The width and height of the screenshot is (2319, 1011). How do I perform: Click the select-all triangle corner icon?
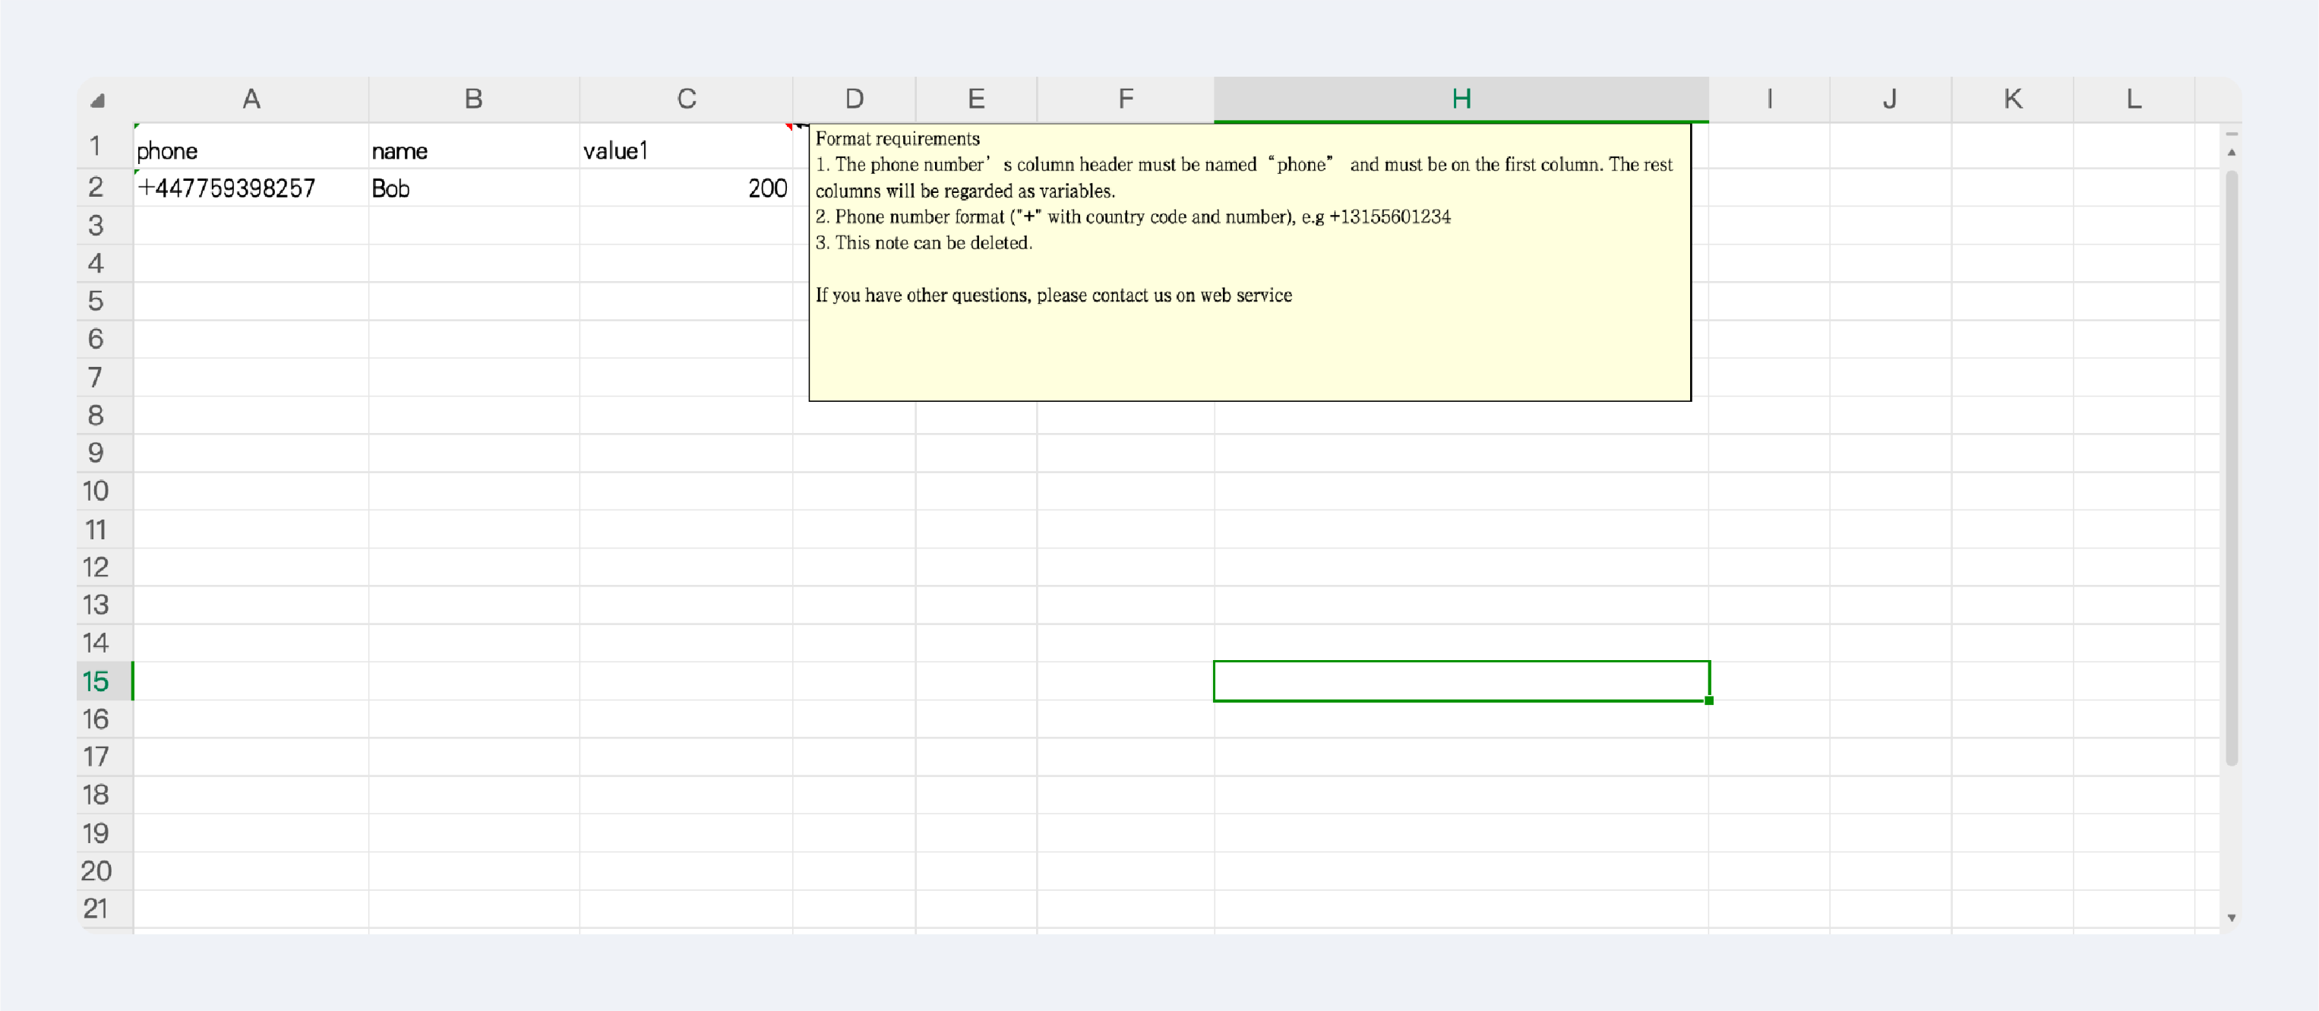point(98,101)
